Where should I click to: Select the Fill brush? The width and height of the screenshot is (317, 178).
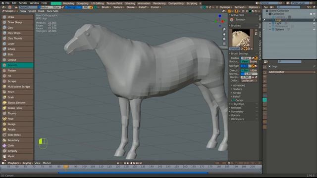coord(17,76)
